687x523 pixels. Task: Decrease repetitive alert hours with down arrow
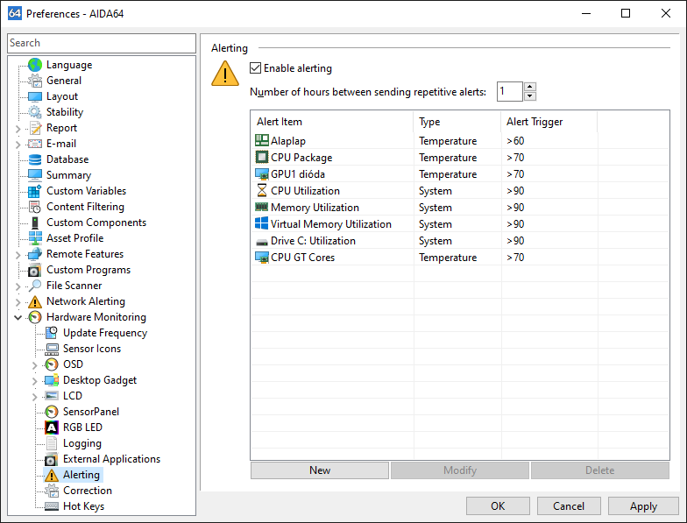coord(530,96)
